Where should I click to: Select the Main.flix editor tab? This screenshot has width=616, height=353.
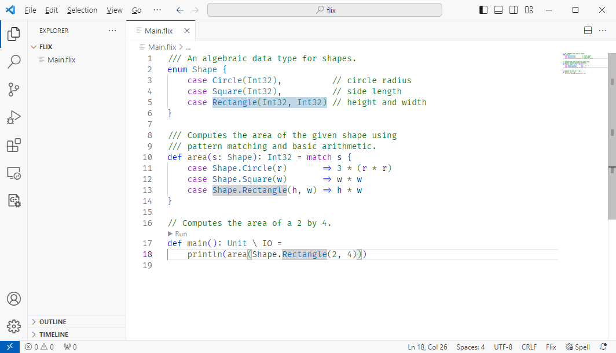pos(157,30)
